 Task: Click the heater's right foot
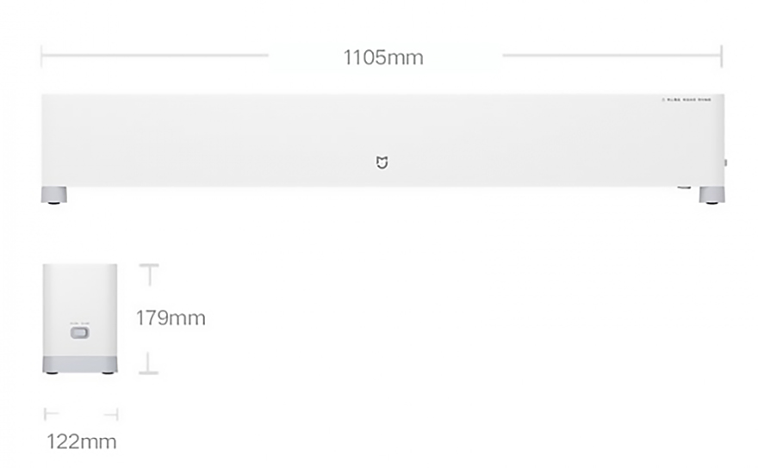711,194
